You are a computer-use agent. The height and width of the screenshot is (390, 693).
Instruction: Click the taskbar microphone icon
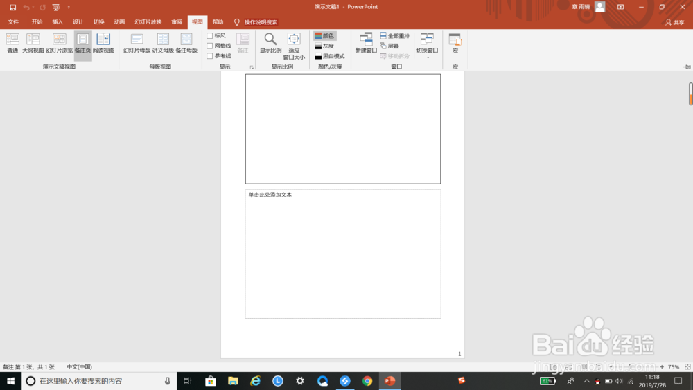[x=168, y=381]
